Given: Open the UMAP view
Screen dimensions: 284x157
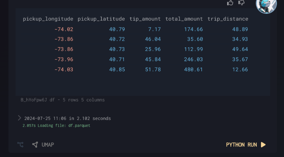Looking at the screenshot, I should [48, 145].
